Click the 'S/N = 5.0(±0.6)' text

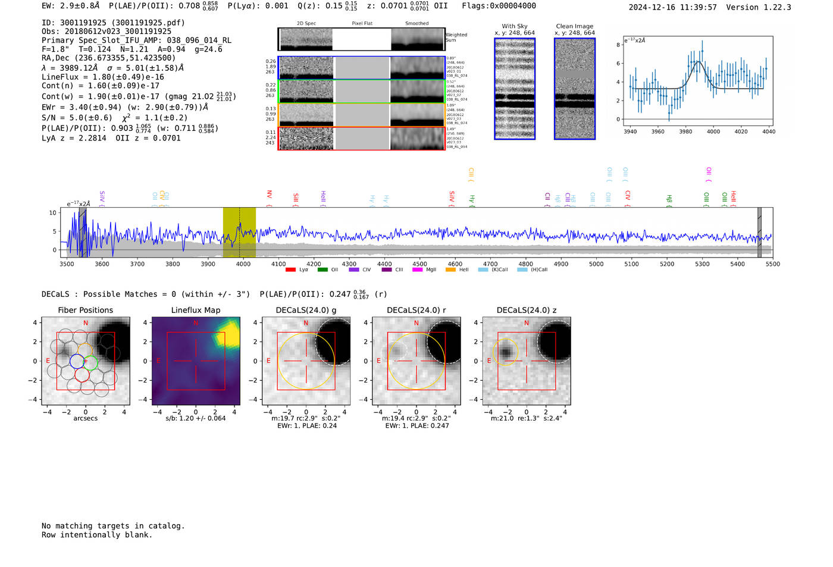(77, 118)
